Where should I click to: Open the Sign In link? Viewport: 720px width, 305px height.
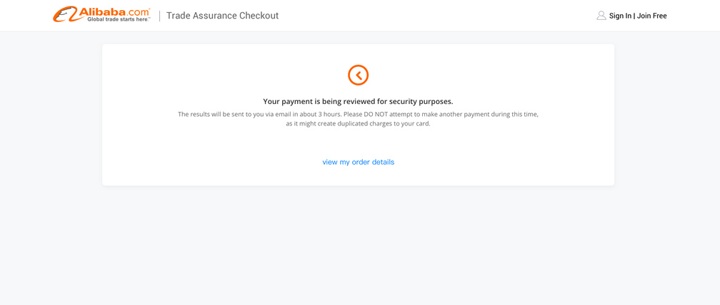point(620,16)
